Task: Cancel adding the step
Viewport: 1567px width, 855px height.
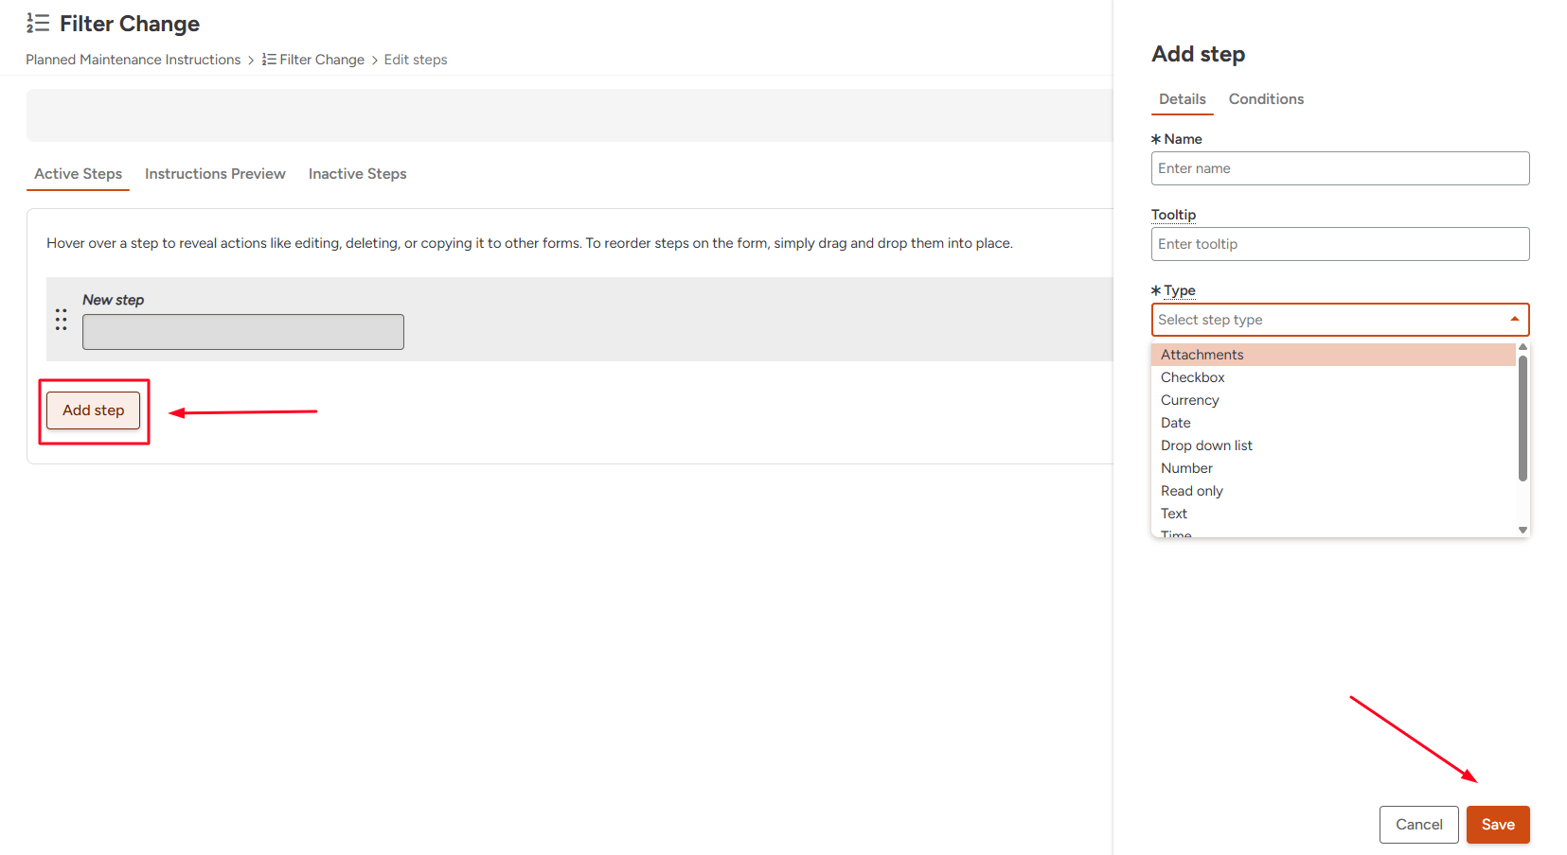Action: (x=1418, y=825)
